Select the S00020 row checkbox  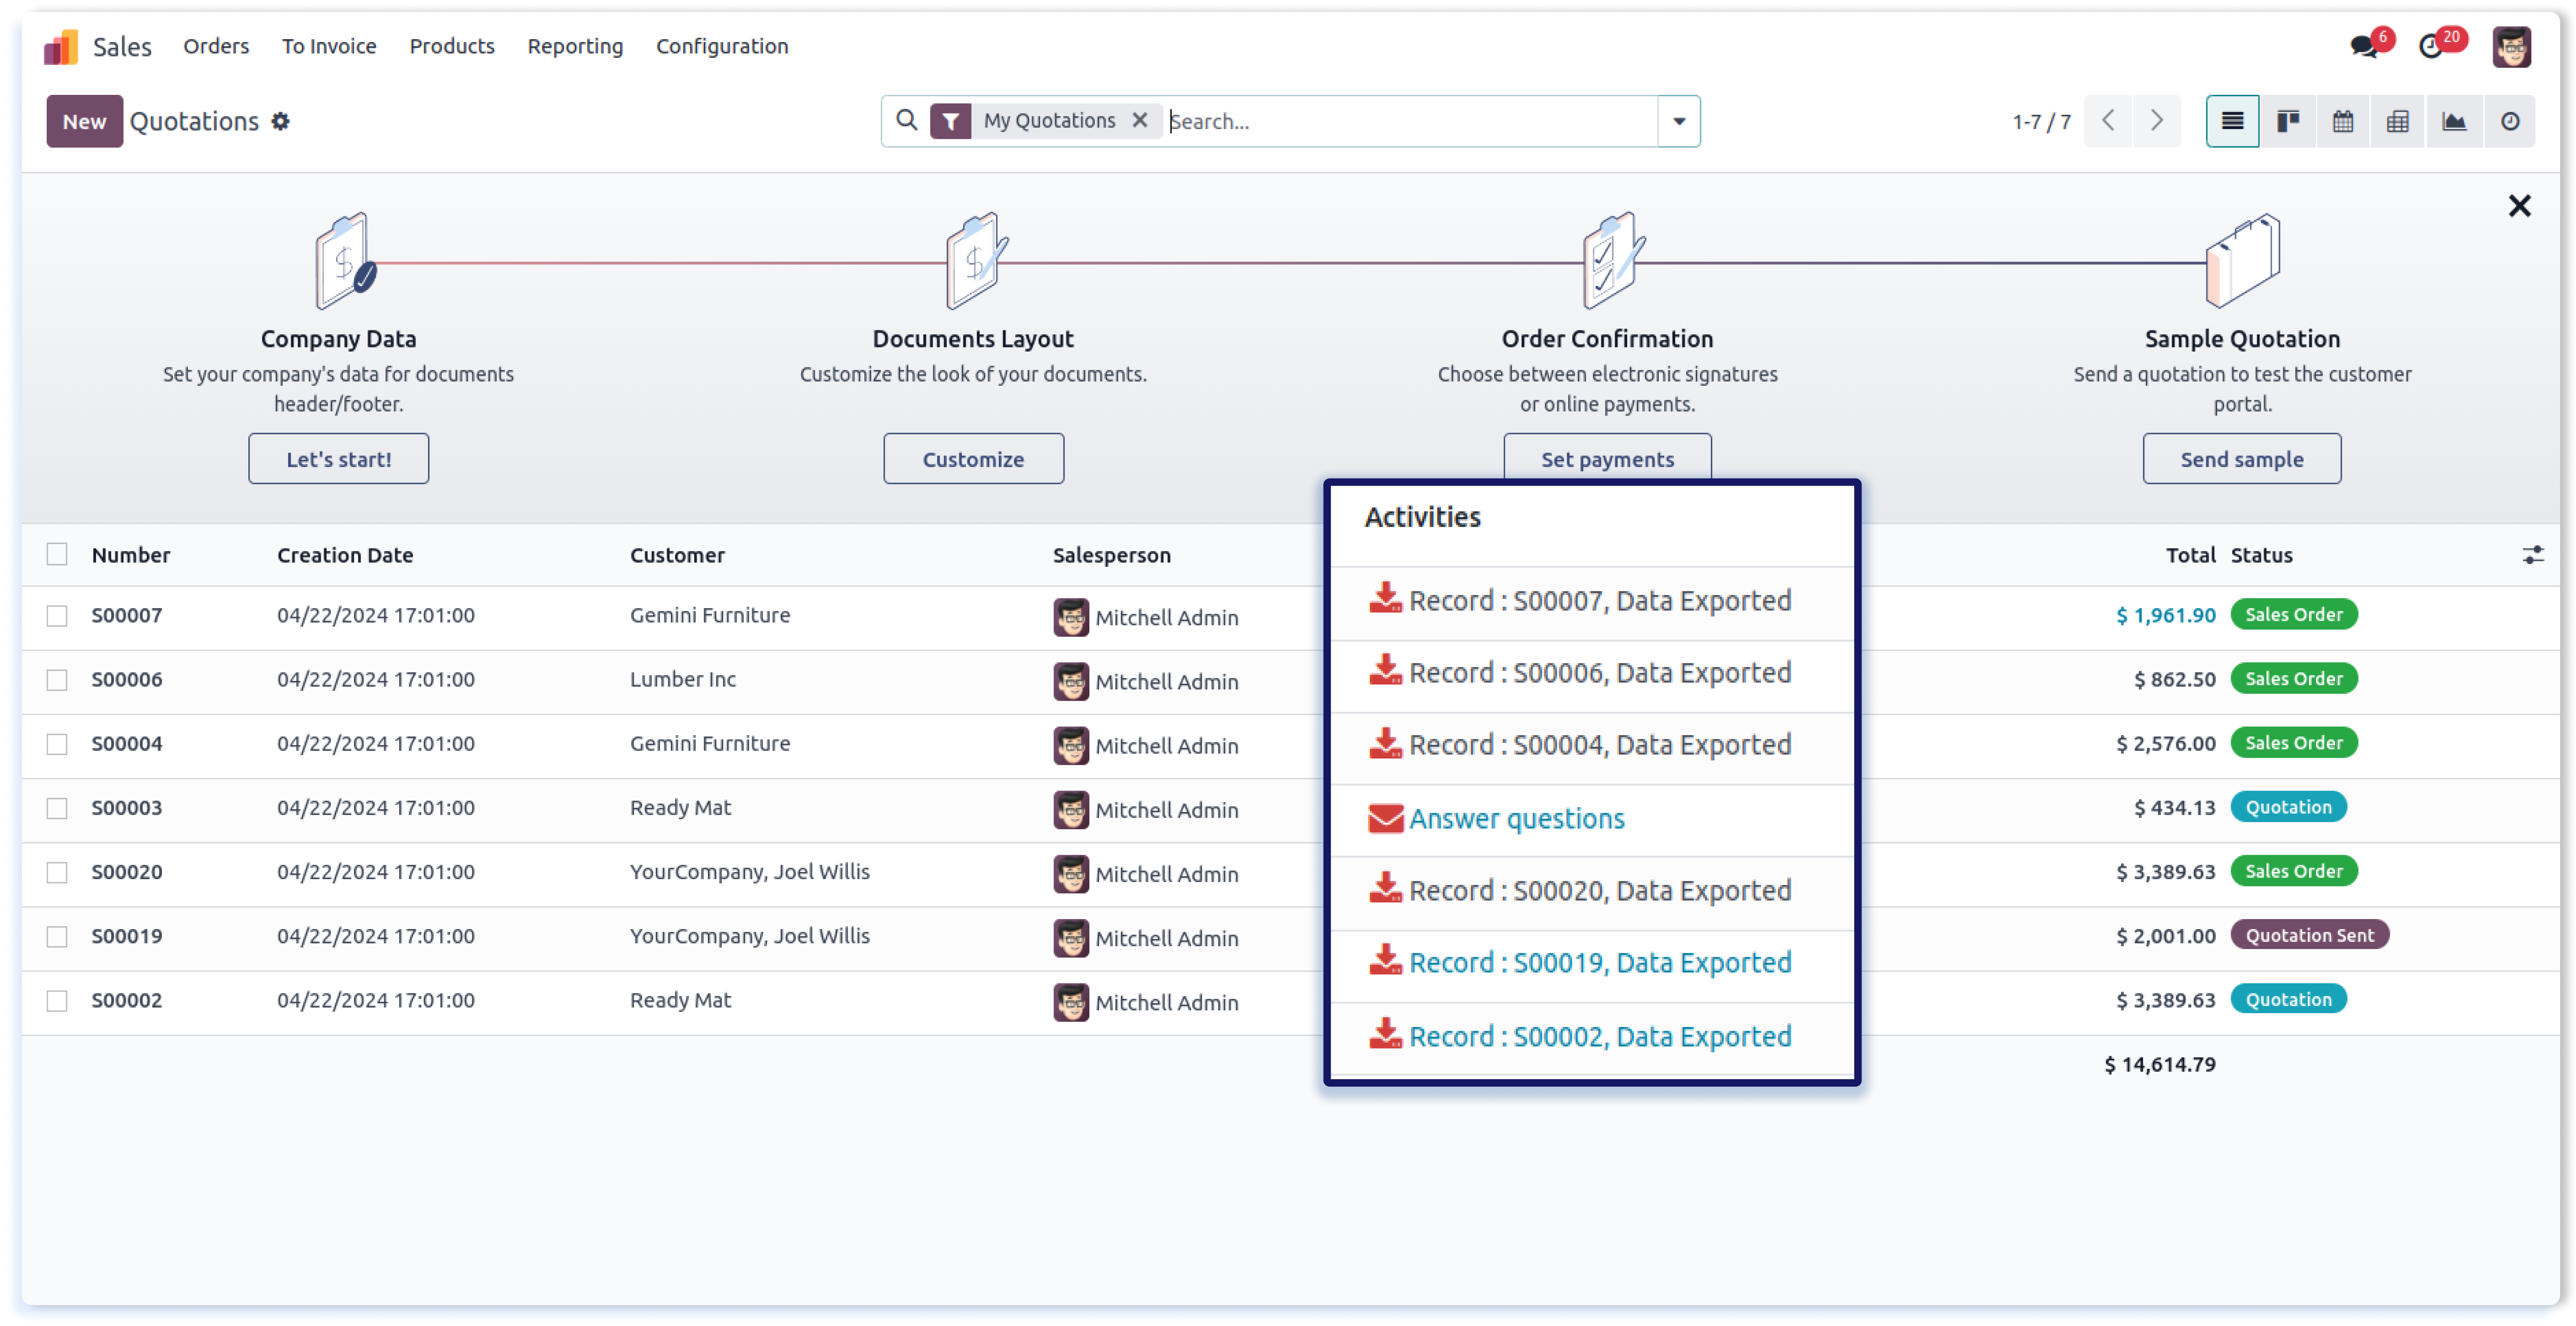tap(57, 872)
